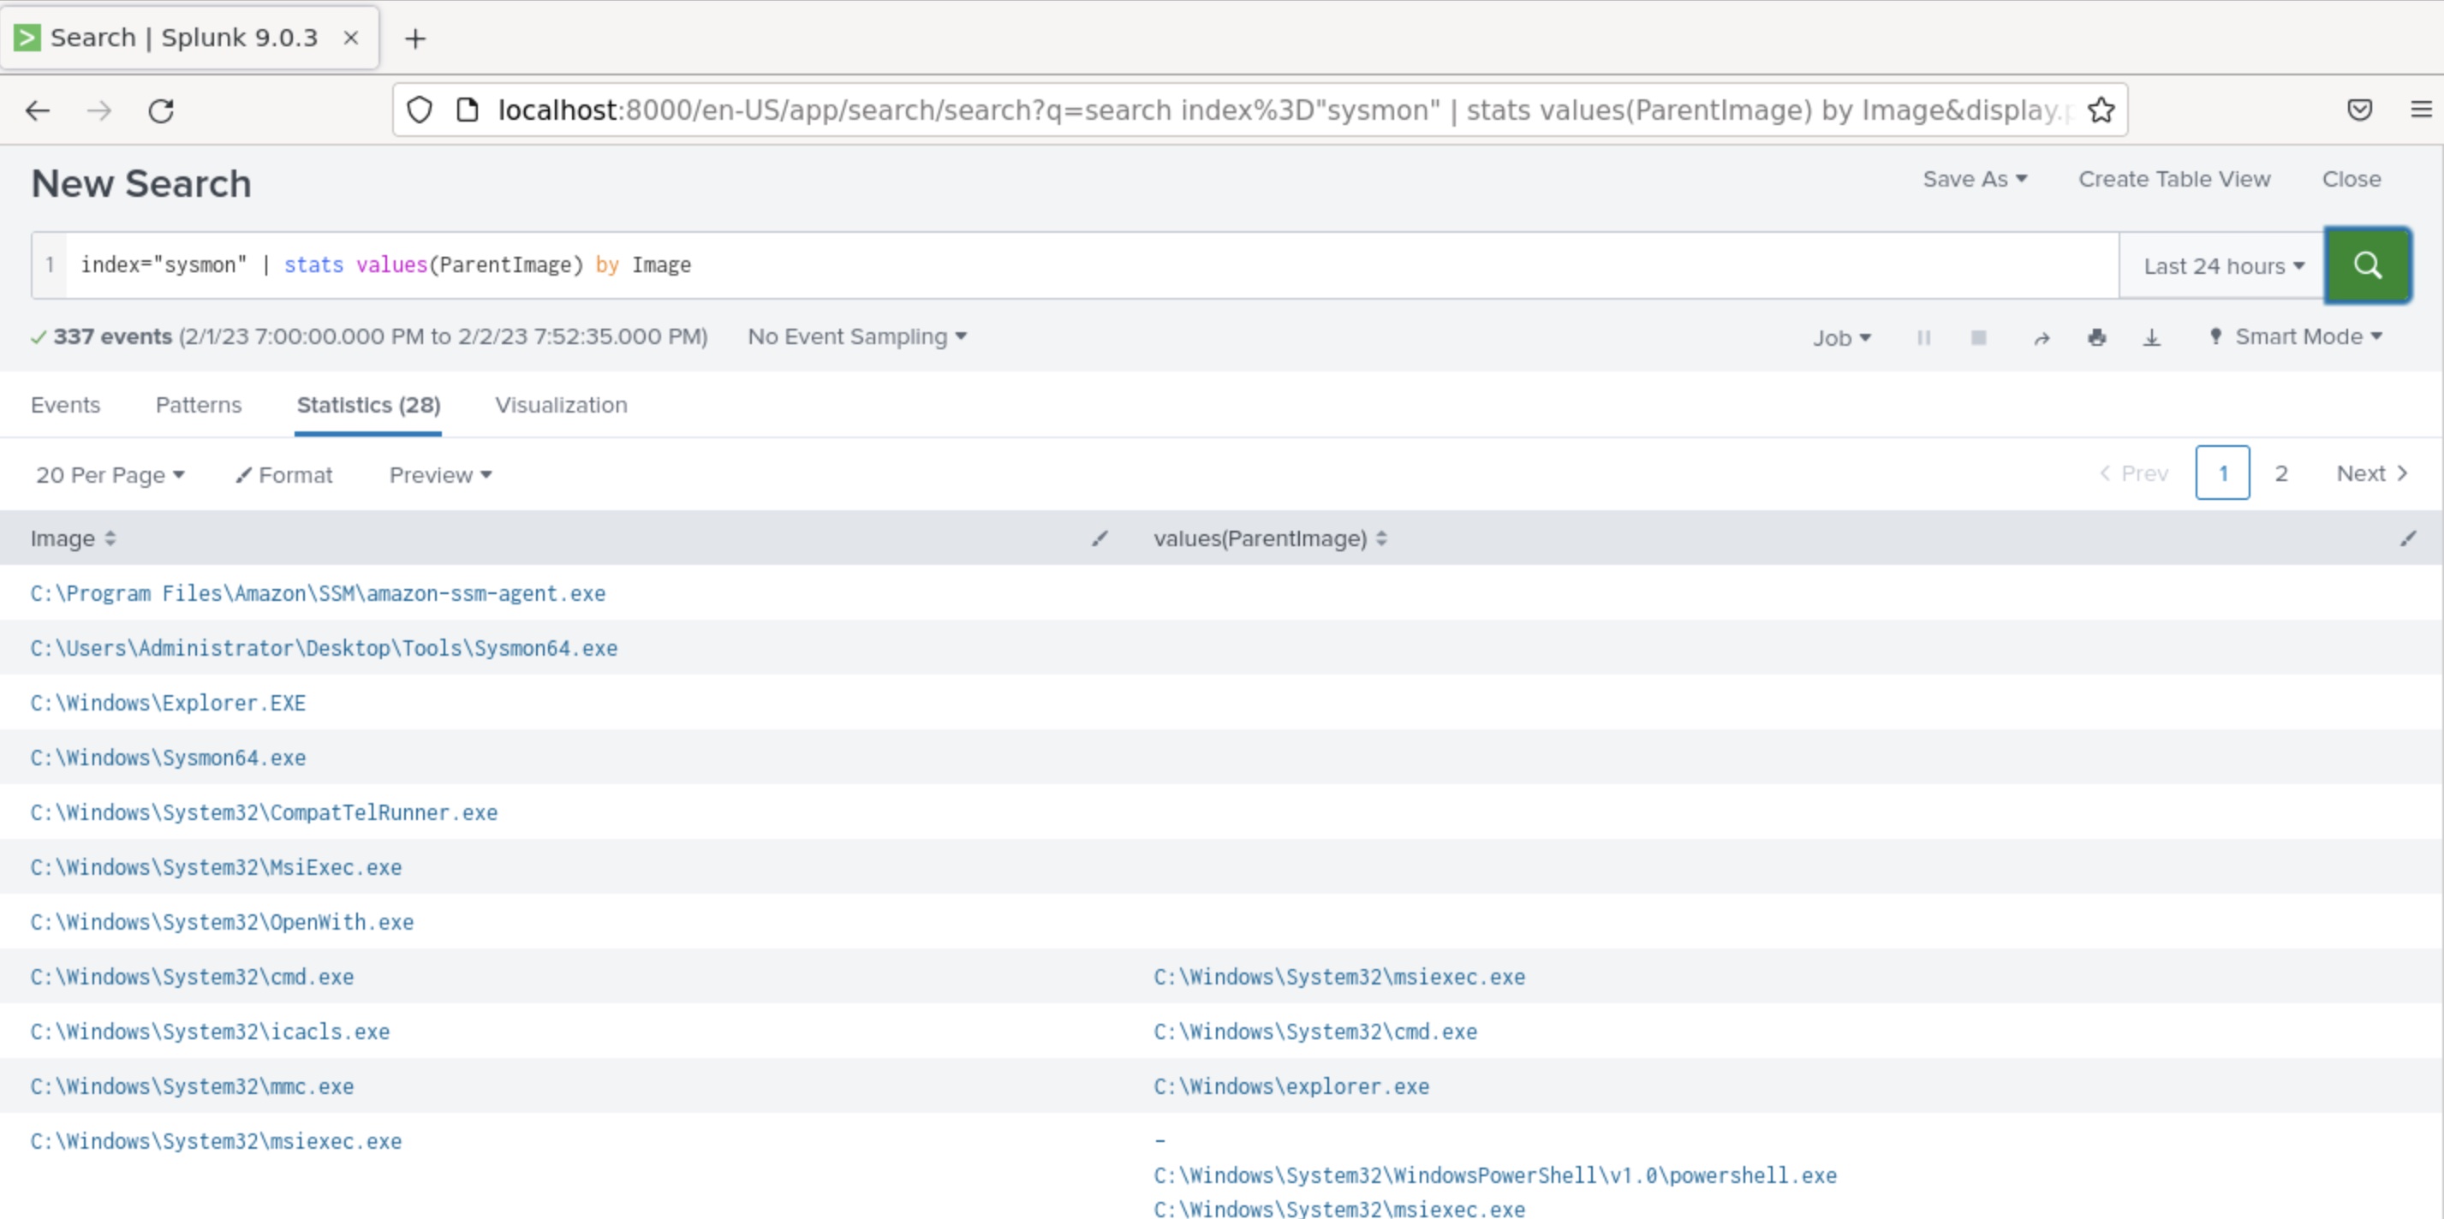Image resolution: width=2444 pixels, height=1219 pixels.
Task: Print the search results
Action: click(2097, 338)
